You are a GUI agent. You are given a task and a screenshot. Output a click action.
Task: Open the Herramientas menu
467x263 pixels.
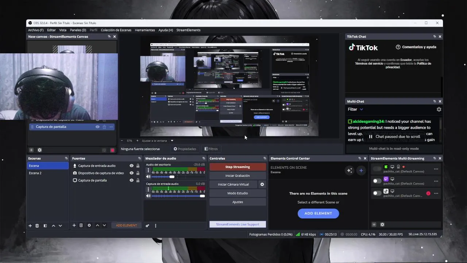point(145,30)
